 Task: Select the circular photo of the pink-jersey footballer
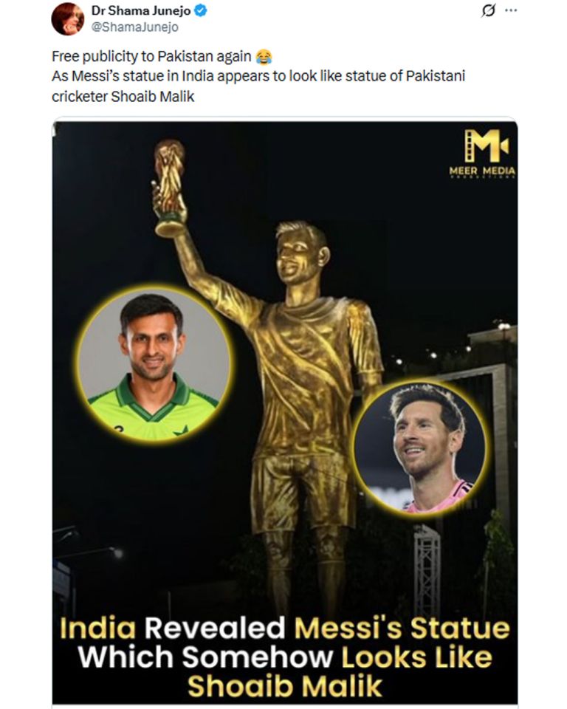421,449
